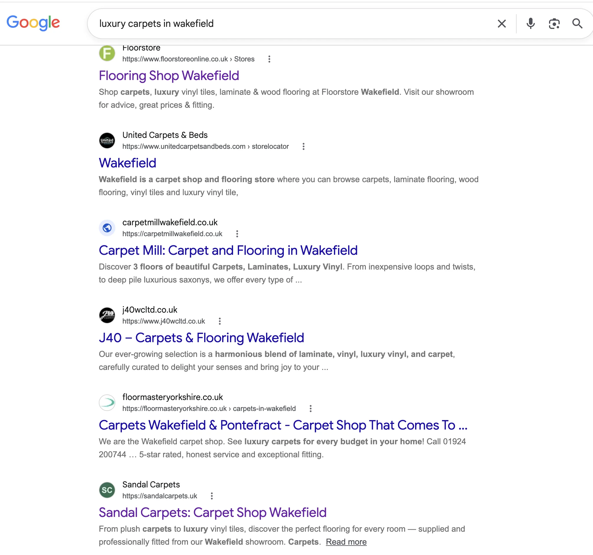Click the Sandal Carpets site name
This screenshot has height=555, width=593.
click(x=151, y=484)
